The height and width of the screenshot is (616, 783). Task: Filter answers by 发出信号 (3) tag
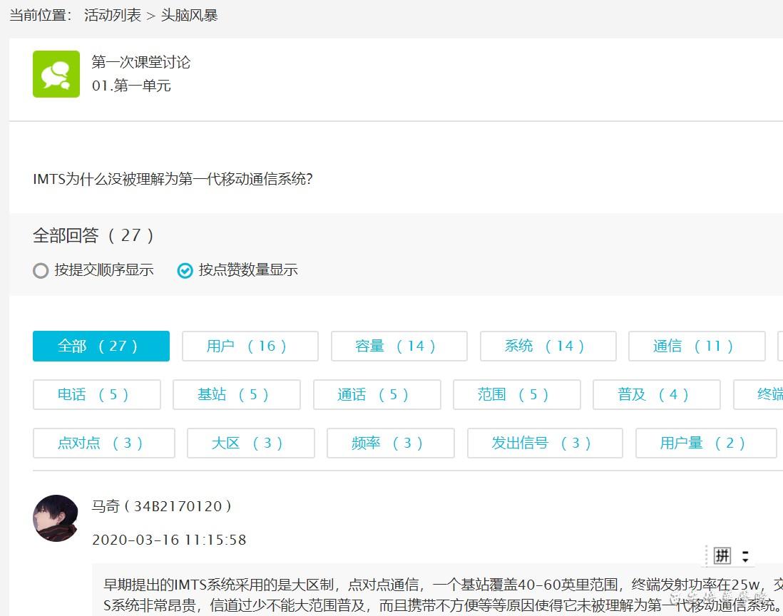544,443
